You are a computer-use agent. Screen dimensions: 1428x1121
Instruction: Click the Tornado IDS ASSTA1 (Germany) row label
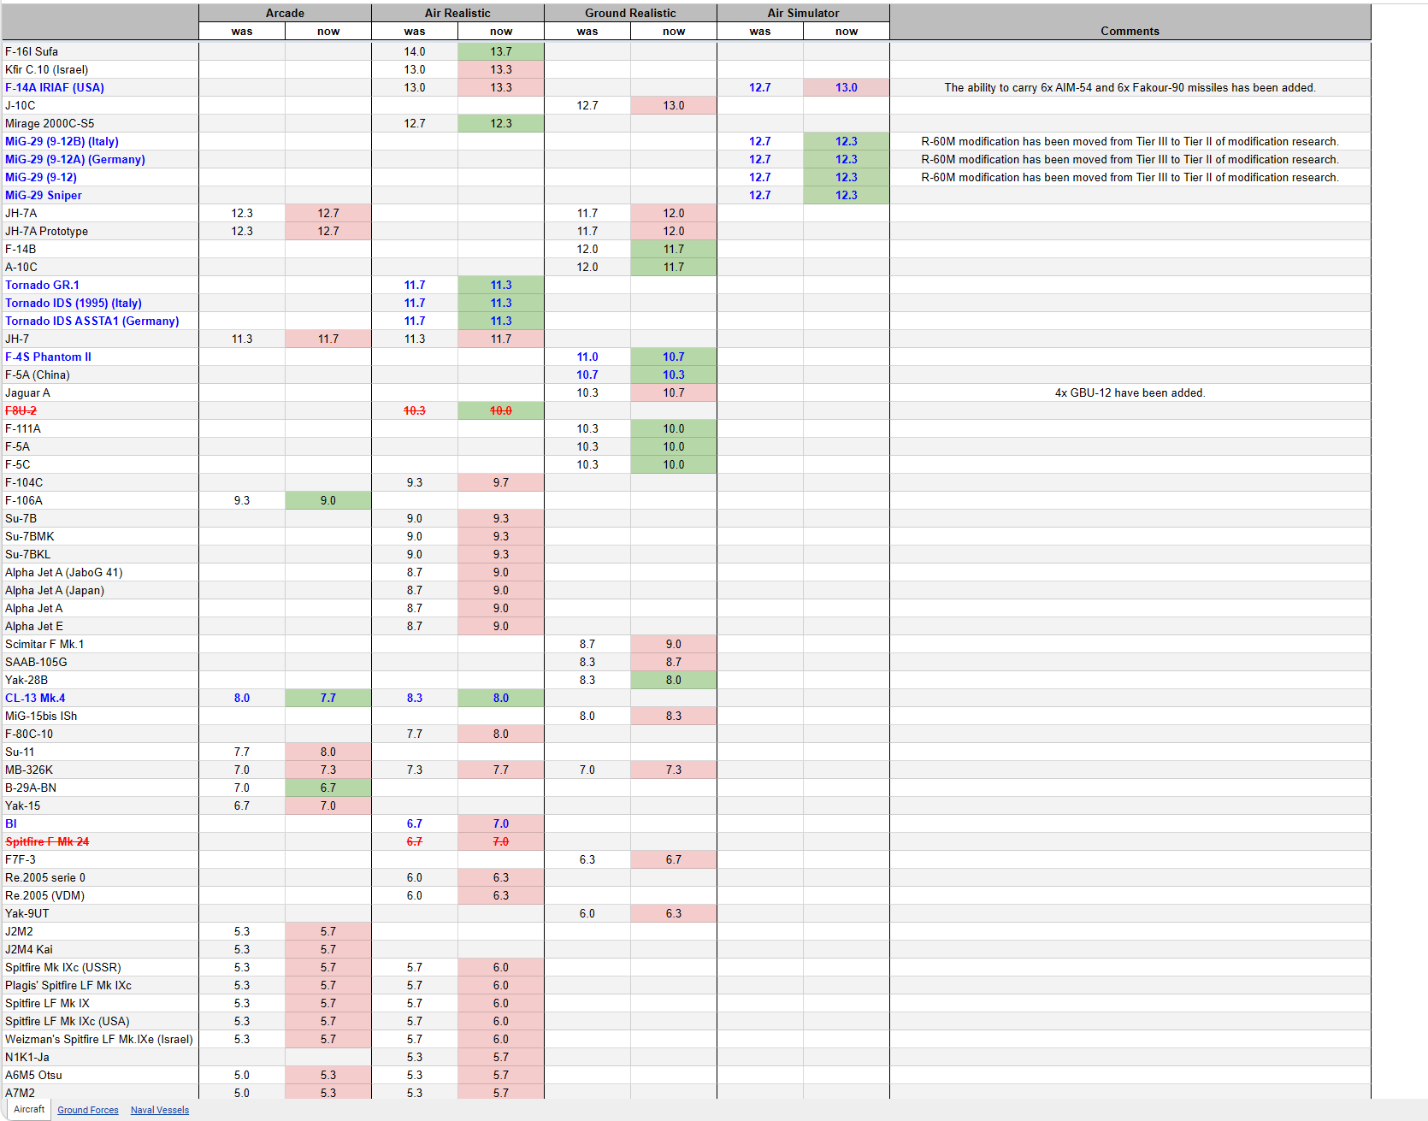92,321
